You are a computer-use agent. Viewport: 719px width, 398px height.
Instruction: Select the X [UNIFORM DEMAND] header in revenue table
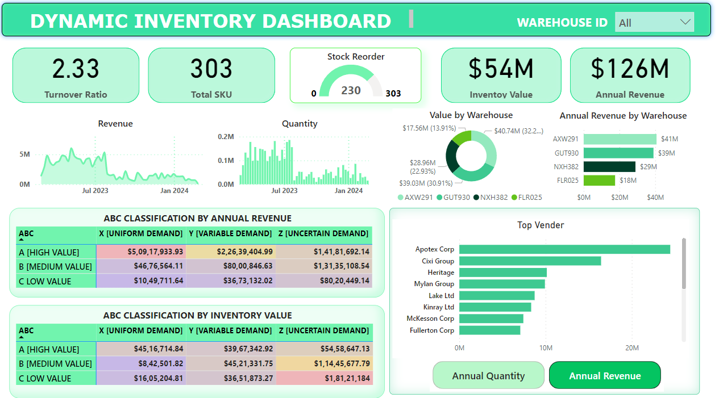point(141,233)
